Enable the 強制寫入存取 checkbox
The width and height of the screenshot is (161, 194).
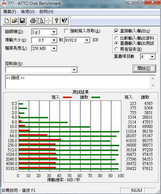[66, 31]
